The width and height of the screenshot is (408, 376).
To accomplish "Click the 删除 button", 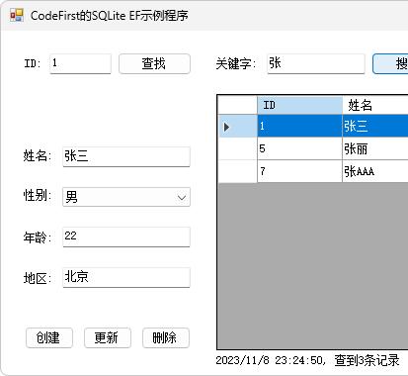I will coord(166,337).
